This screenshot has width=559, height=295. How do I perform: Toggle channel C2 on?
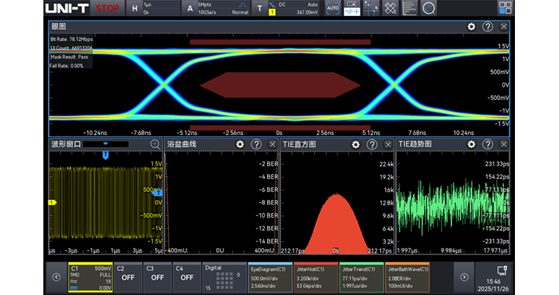click(x=129, y=277)
